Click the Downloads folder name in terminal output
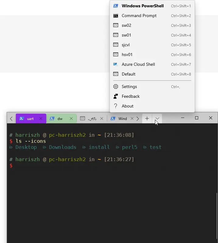 [x=63, y=147]
